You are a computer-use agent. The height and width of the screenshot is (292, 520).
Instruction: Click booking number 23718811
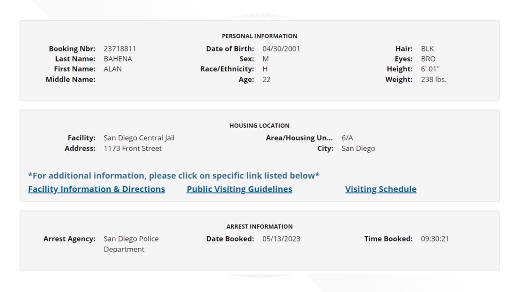click(120, 49)
